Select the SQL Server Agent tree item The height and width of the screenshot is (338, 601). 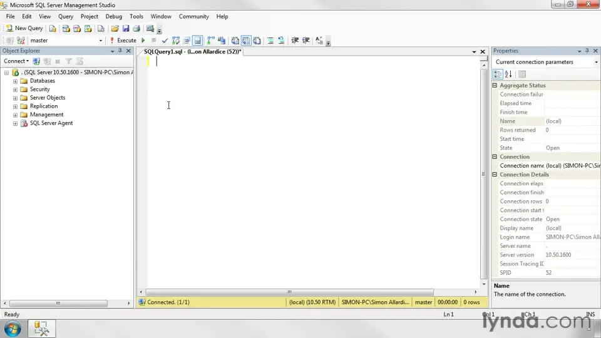point(51,123)
